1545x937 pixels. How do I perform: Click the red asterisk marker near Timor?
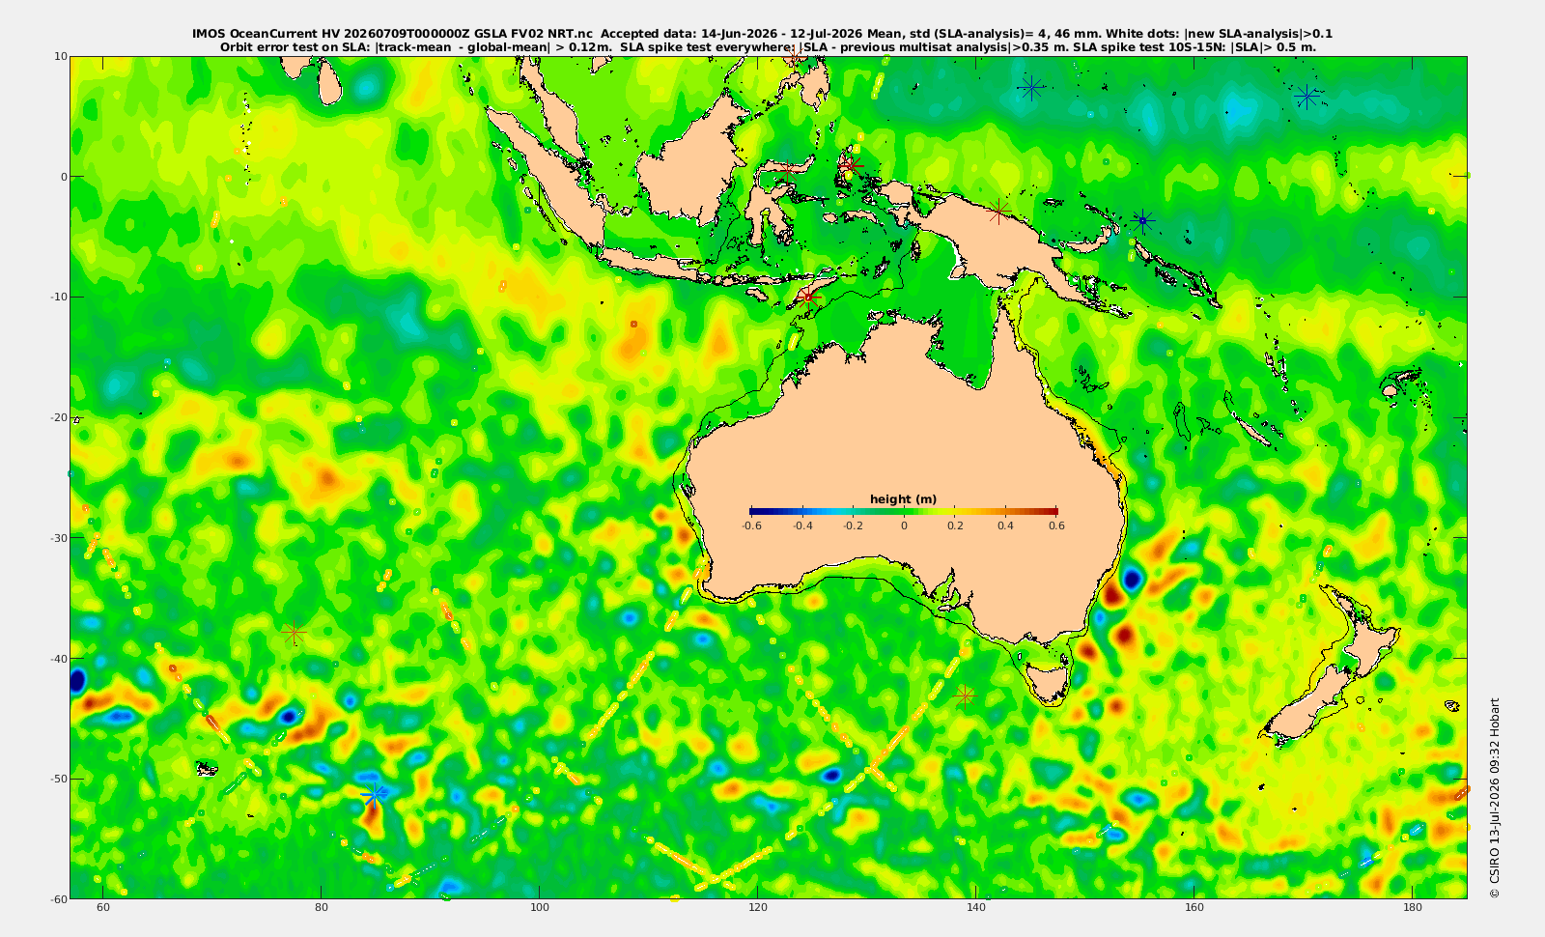pos(809,296)
